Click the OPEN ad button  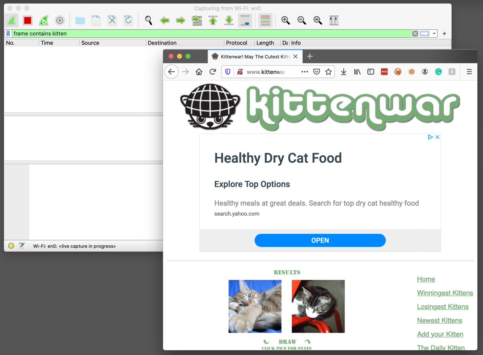point(320,240)
